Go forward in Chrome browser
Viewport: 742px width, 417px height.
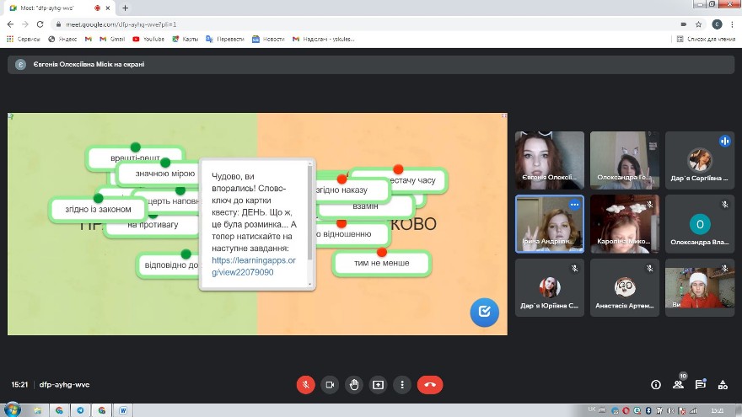click(25, 24)
